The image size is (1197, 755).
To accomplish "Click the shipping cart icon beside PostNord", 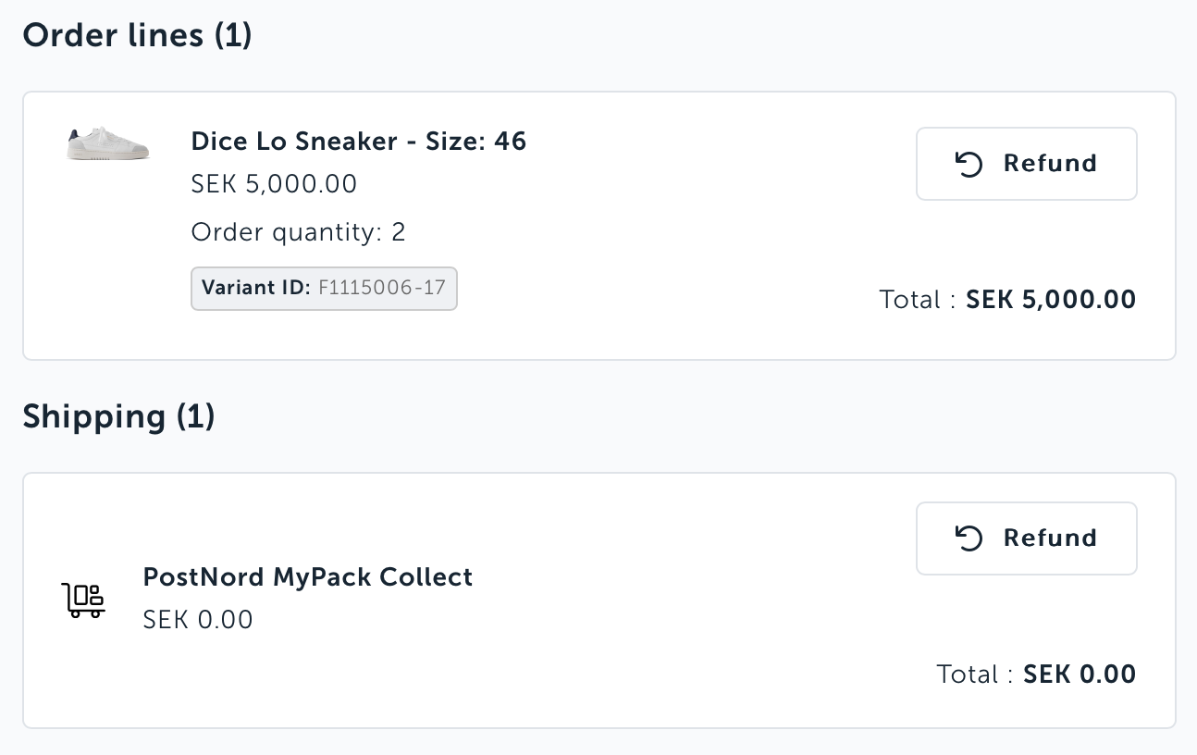I will (x=83, y=600).
